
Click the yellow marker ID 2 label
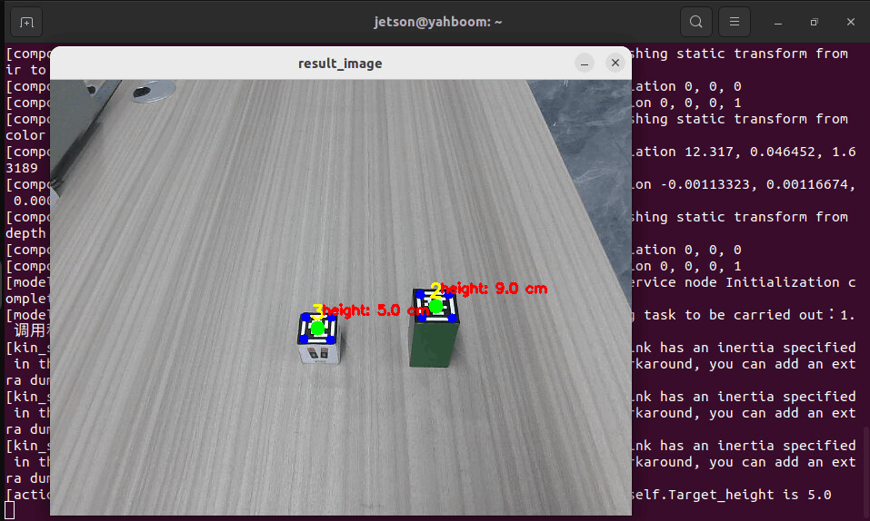pos(435,290)
